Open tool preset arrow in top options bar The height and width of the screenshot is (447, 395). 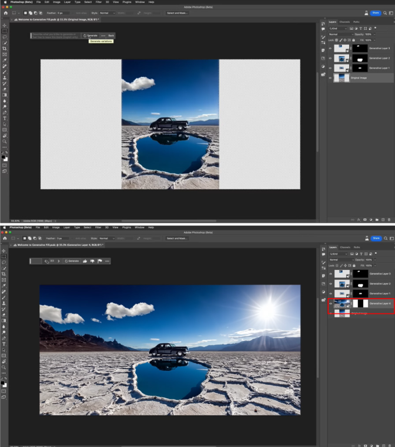click(x=19, y=13)
